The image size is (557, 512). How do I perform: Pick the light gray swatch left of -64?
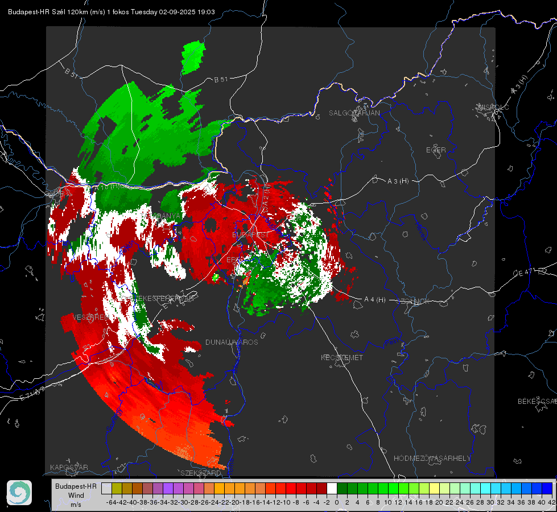click(x=106, y=488)
